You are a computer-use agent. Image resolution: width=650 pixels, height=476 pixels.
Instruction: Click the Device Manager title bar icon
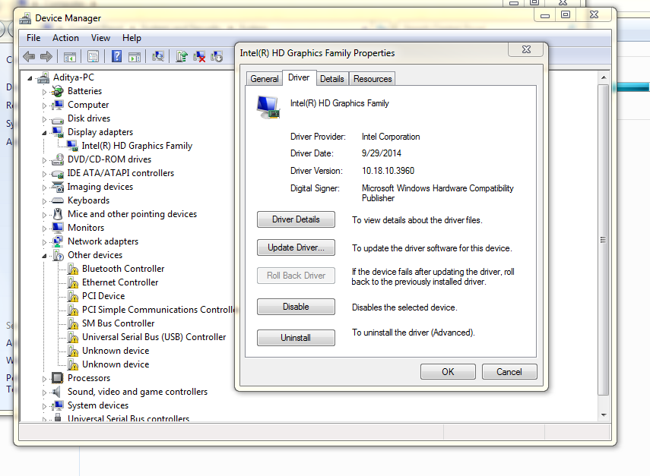25,18
